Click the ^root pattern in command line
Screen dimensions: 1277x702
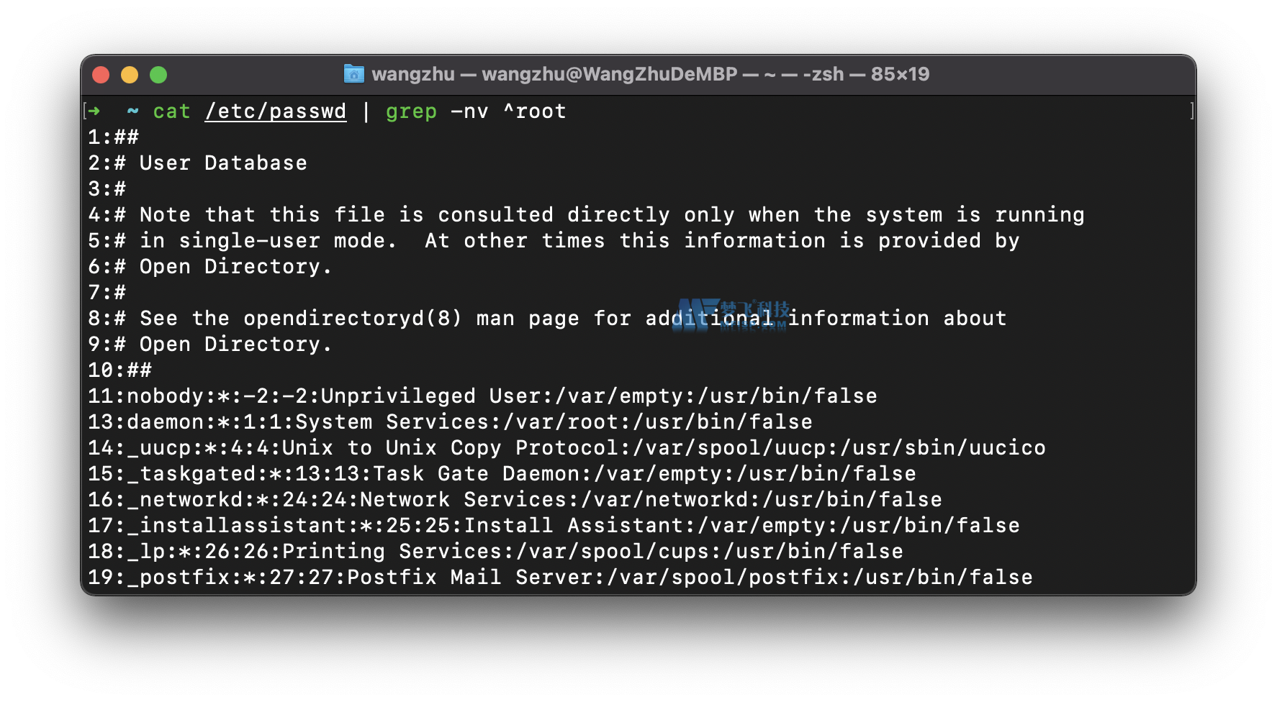point(534,111)
